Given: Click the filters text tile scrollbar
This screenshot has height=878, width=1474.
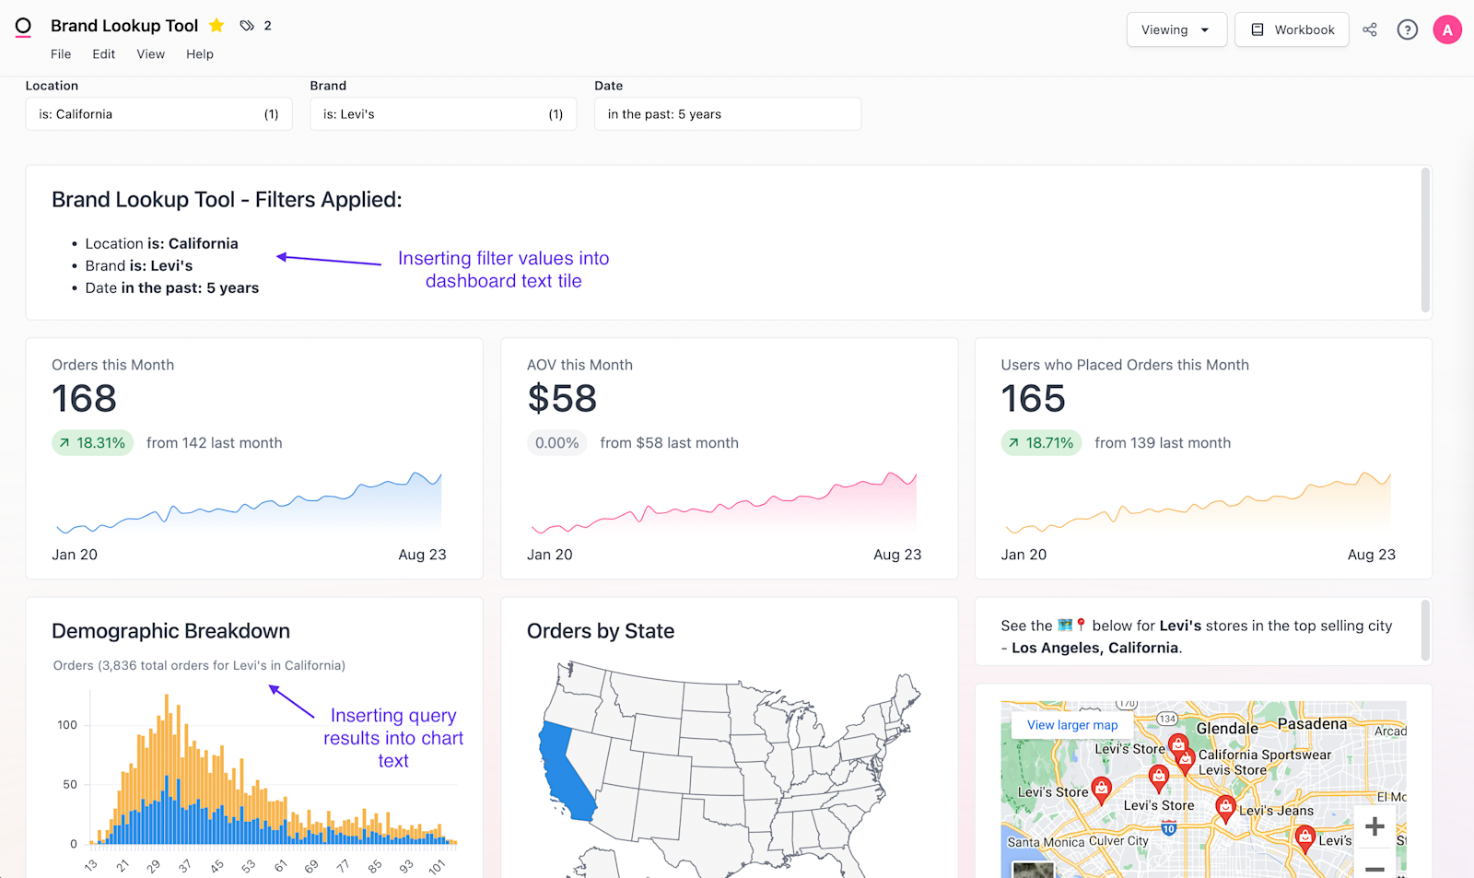Looking at the screenshot, I should [x=1424, y=241].
